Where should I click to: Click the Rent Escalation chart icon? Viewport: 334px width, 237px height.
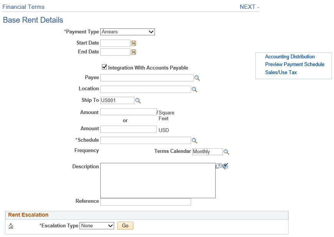(10, 226)
